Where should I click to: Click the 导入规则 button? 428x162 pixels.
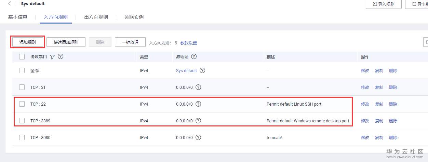click(383, 4)
